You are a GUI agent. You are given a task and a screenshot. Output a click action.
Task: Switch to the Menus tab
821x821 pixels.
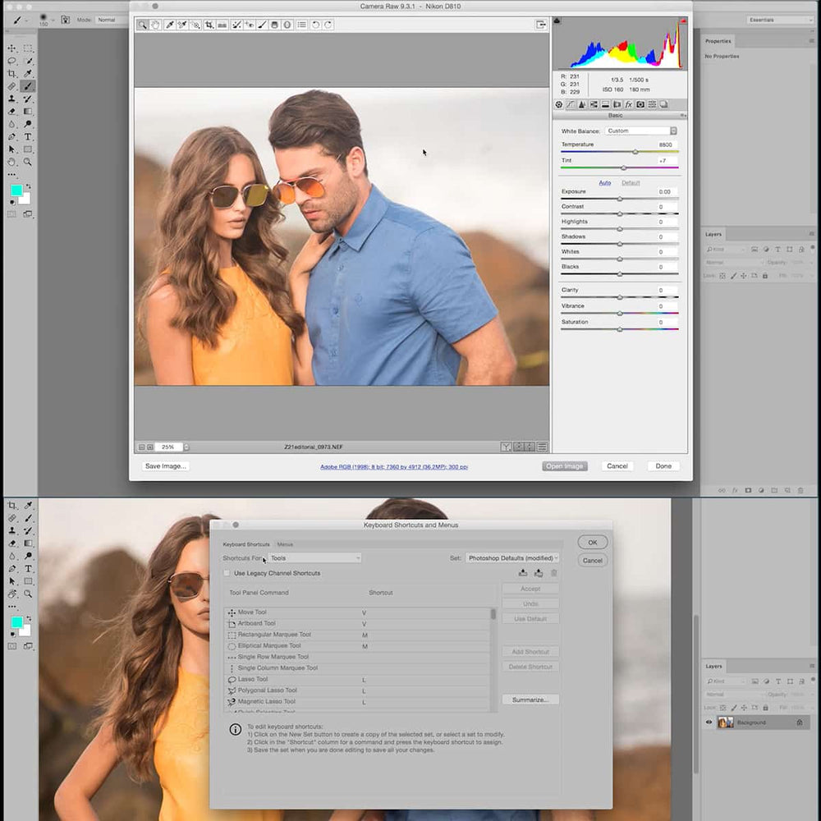(x=285, y=544)
